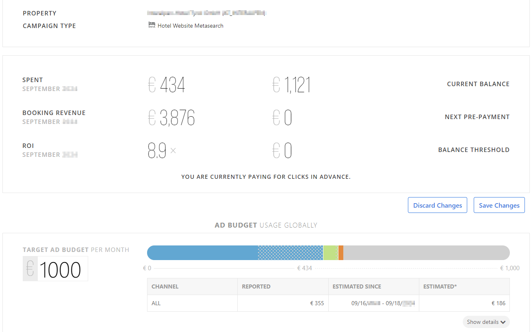Expand the Show details section

tap(486, 322)
